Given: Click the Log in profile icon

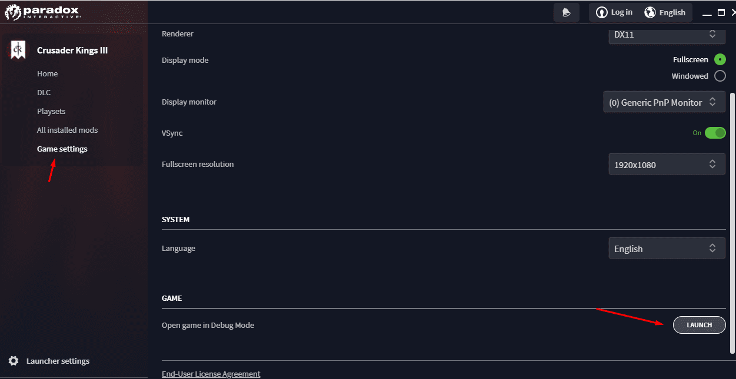Looking at the screenshot, I should tap(601, 12).
